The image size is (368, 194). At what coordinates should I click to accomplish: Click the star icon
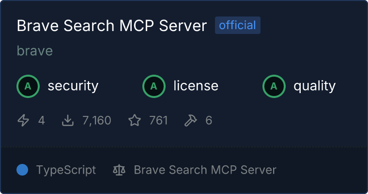point(135,120)
